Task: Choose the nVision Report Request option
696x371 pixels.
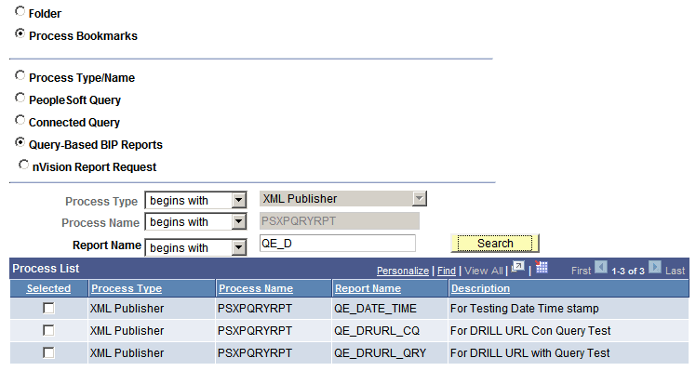Action: 23,165
